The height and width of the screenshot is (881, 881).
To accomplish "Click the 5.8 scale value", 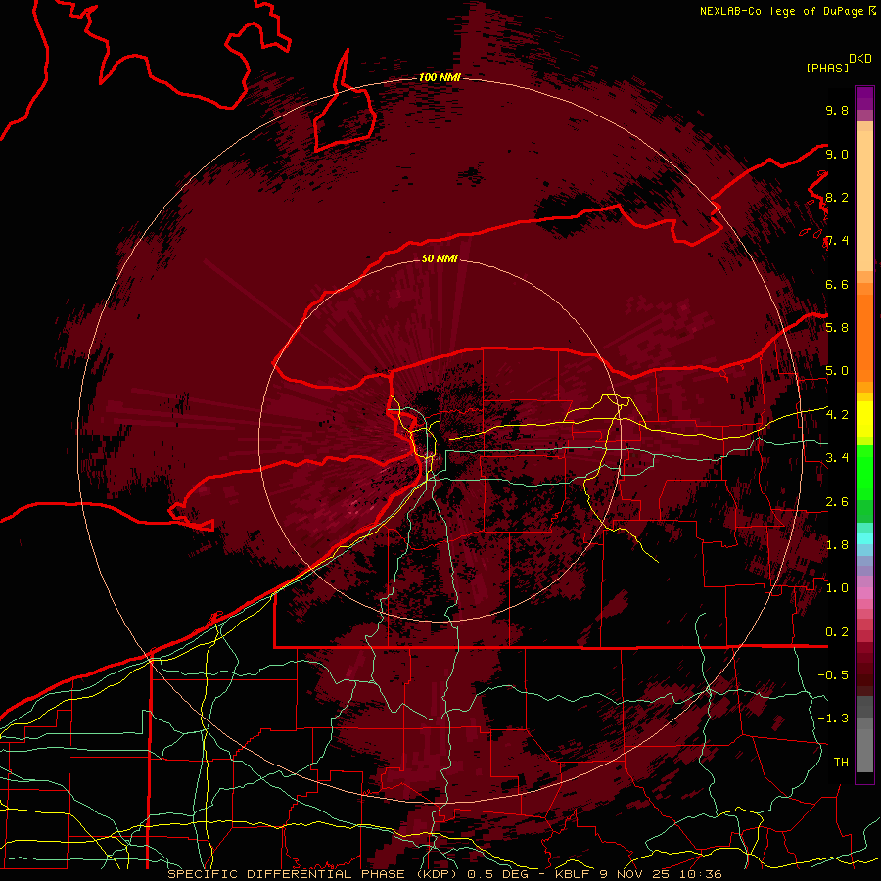I will (837, 328).
